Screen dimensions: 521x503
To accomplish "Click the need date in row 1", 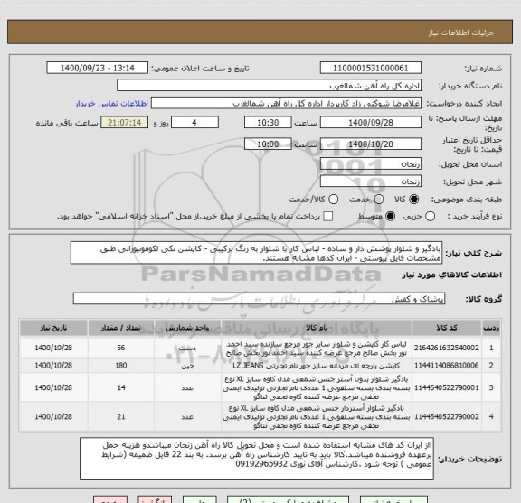I will (x=53, y=348).
